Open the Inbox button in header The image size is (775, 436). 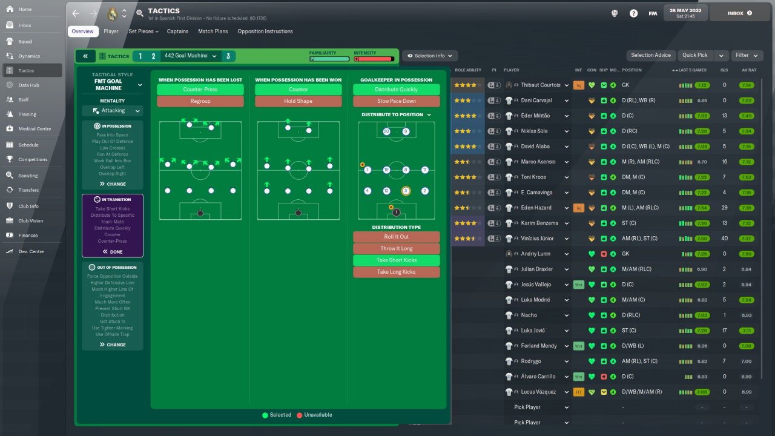point(741,13)
